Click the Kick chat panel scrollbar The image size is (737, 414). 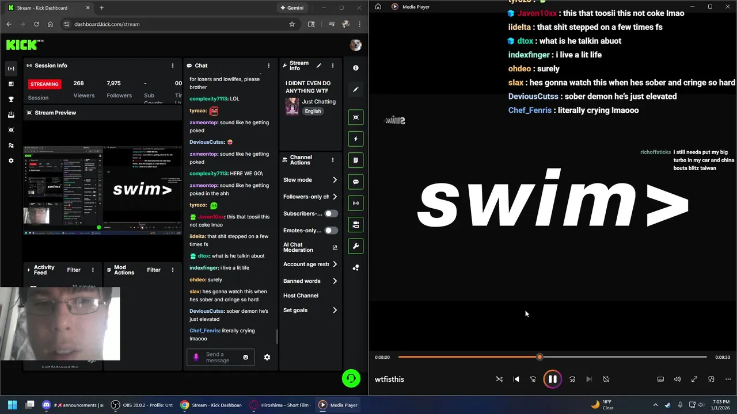[x=277, y=336]
